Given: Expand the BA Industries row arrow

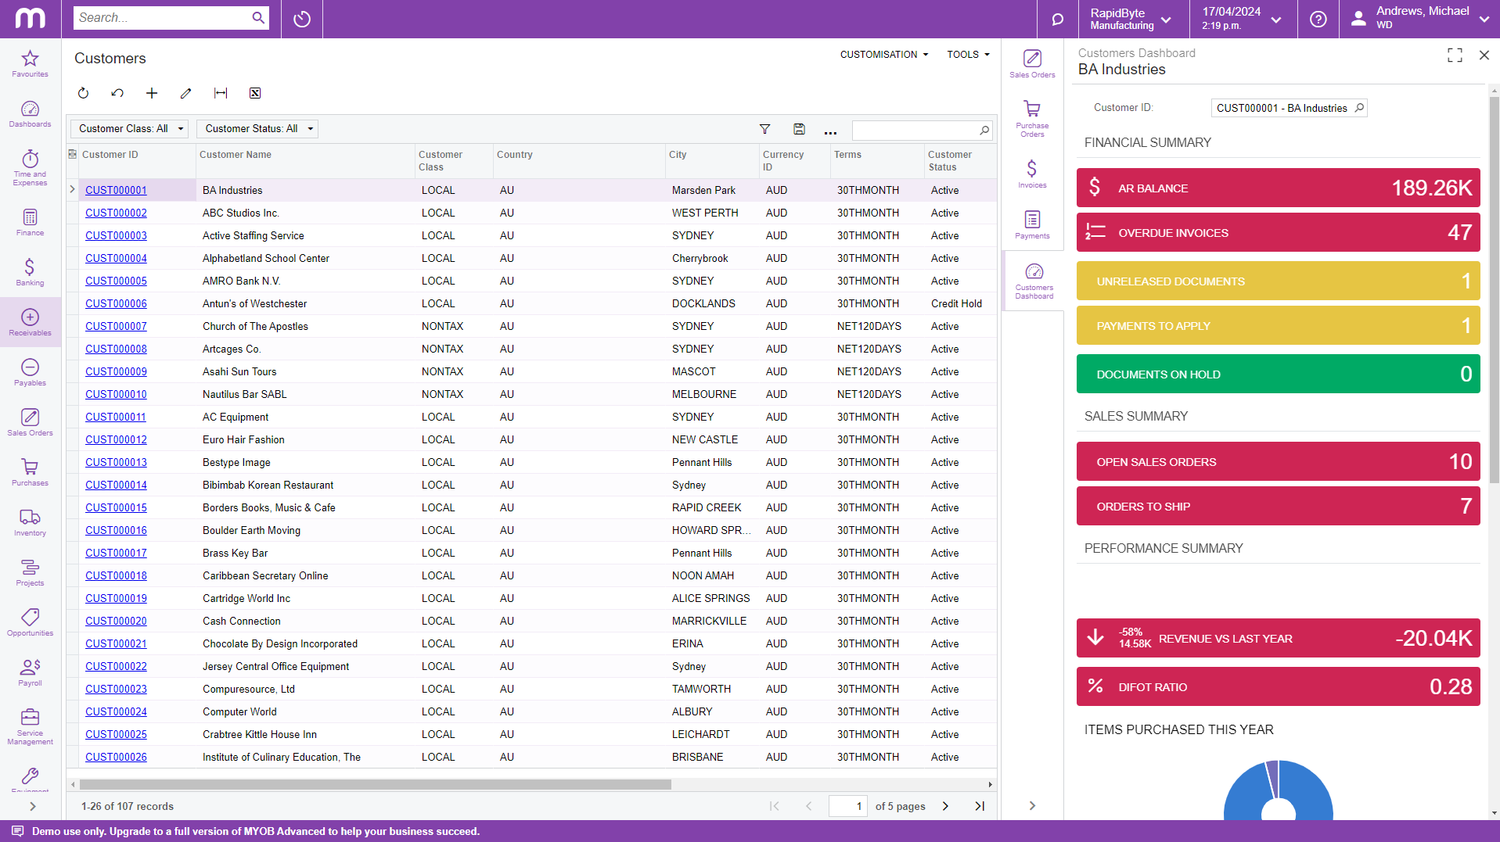Looking at the screenshot, I should (72, 190).
